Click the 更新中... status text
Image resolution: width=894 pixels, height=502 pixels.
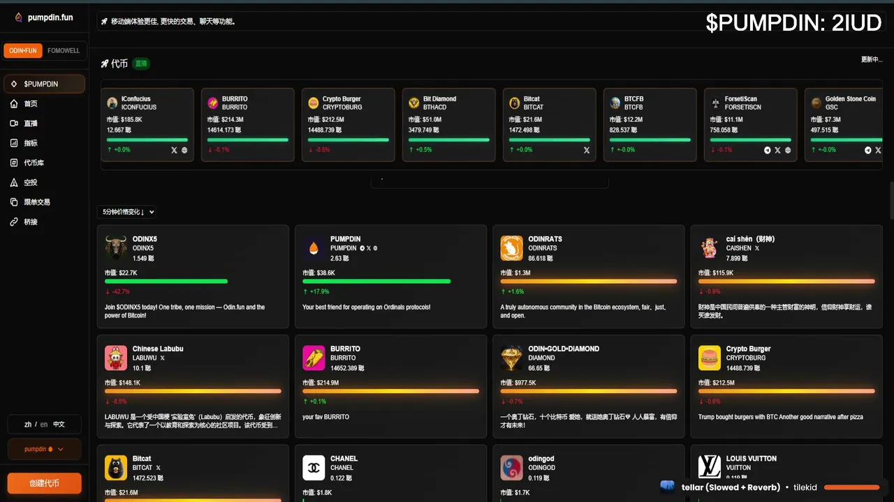coord(872,60)
